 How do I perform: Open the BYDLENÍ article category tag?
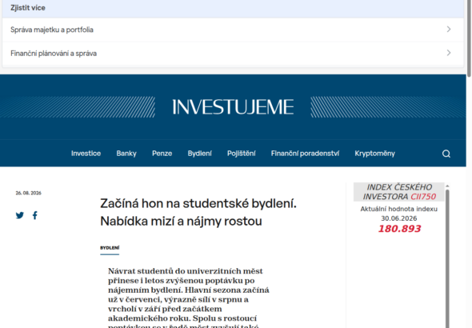point(110,248)
